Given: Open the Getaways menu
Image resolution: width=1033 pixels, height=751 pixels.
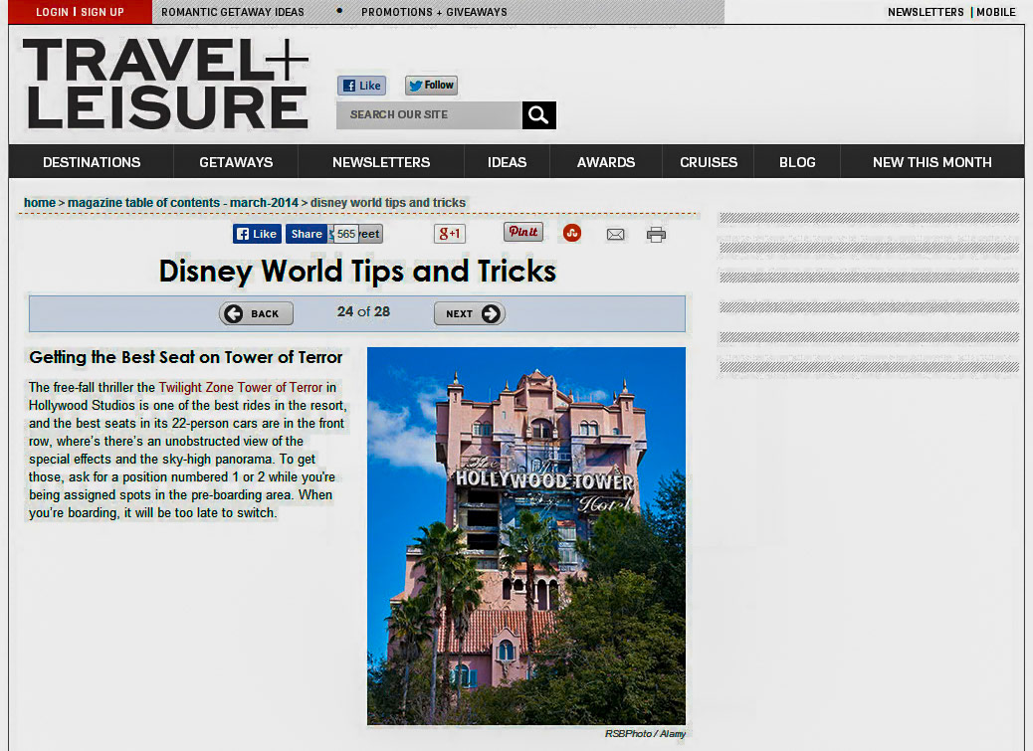Looking at the screenshot, I should tap(236, 162).
